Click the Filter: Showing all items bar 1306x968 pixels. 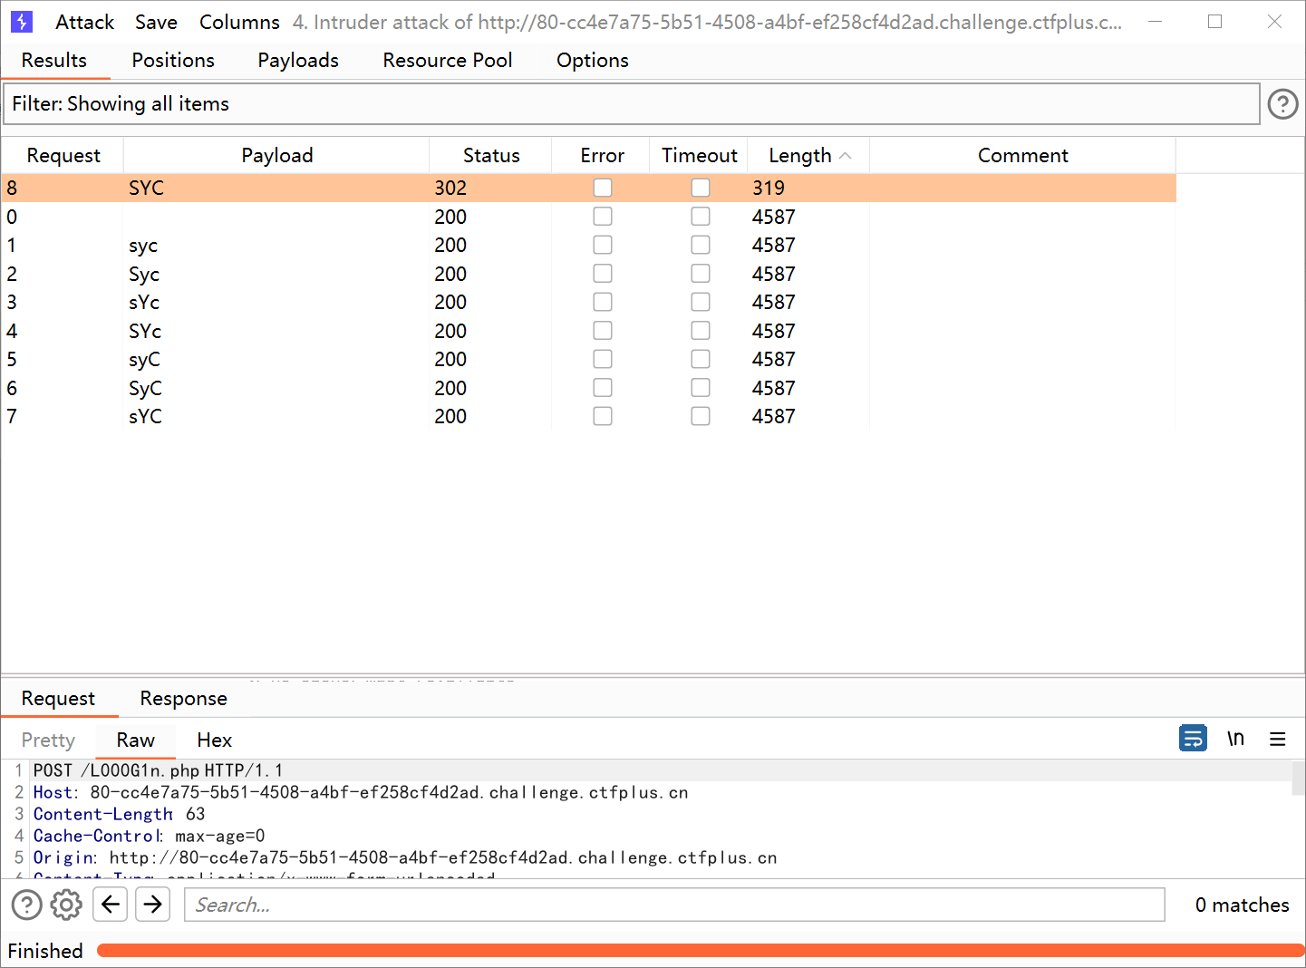point(631,104)
